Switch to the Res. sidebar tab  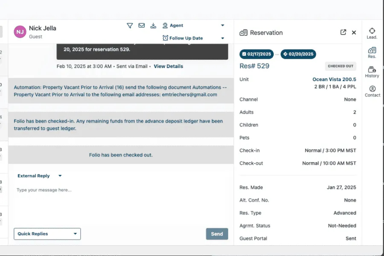pyautogui.click(x=372, y=52)
